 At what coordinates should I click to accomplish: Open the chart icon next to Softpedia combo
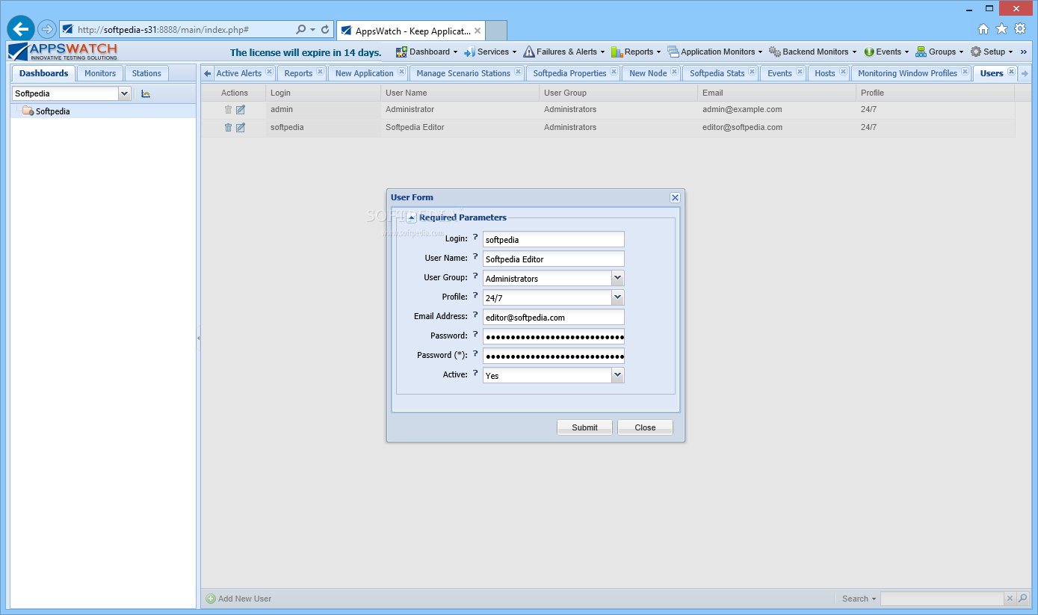pyautogui.click(x=146, y=93)
